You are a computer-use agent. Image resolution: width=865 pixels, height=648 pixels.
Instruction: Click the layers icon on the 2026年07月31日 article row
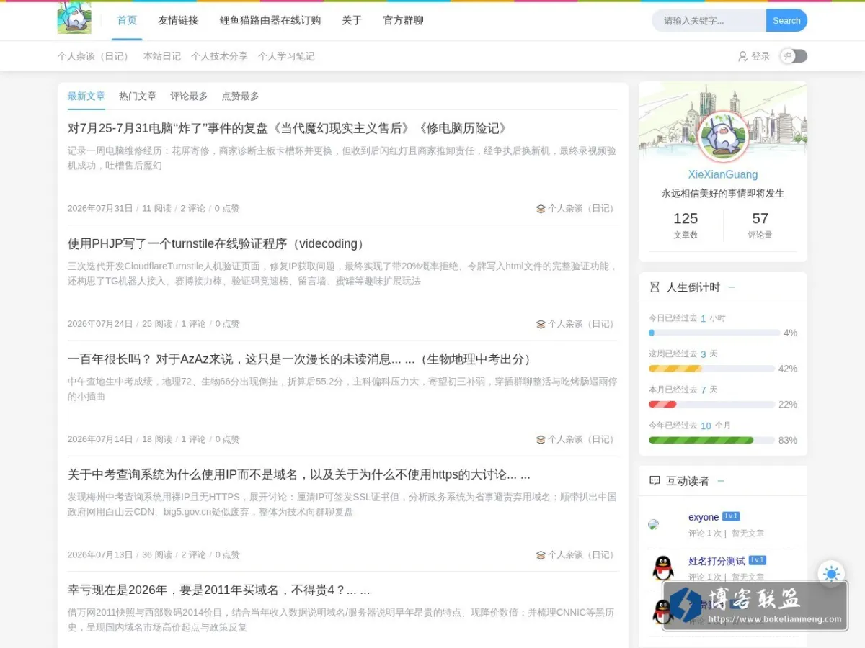541,209
